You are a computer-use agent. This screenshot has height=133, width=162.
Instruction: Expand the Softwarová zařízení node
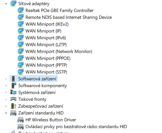[6, 79]
